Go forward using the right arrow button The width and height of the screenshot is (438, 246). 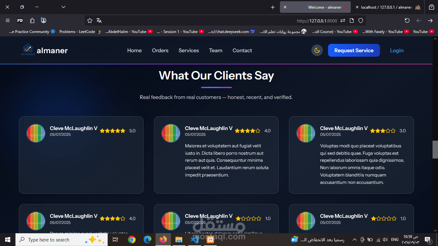(x=430, y=20)
